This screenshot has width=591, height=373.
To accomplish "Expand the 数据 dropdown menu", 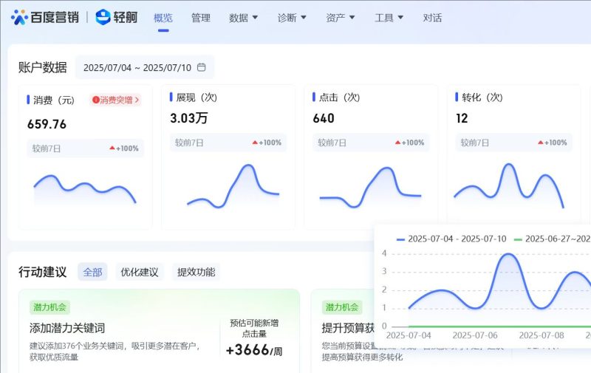I will coord(243,18).
